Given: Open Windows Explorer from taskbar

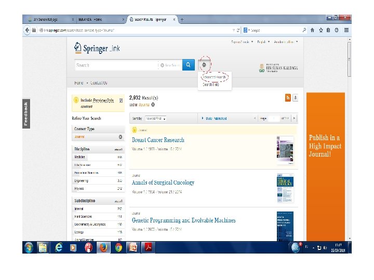Looking at the screenshot, I should coord(43,248).
